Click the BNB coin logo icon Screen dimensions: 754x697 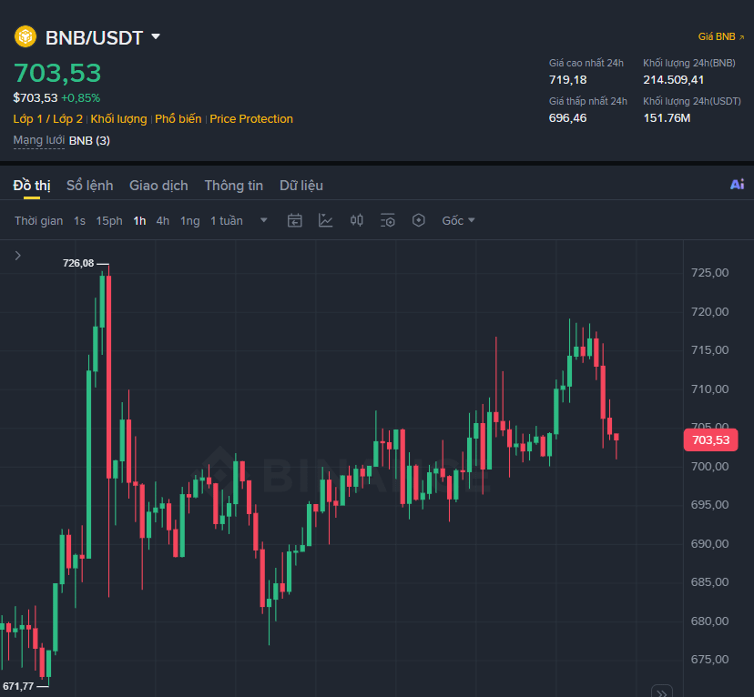tap(25, 37)
